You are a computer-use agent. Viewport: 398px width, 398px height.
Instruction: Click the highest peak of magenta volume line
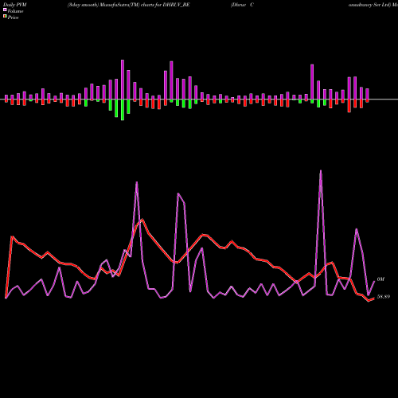point(321,171)
